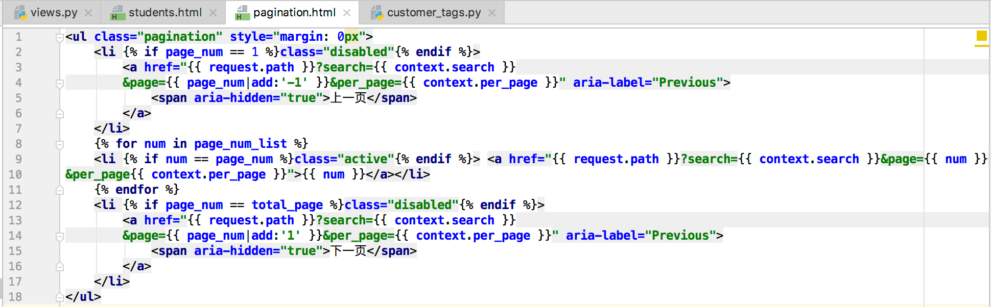Open the students.html tab
Viewport: 991px width, 307px height.
[x=165, y=13]
